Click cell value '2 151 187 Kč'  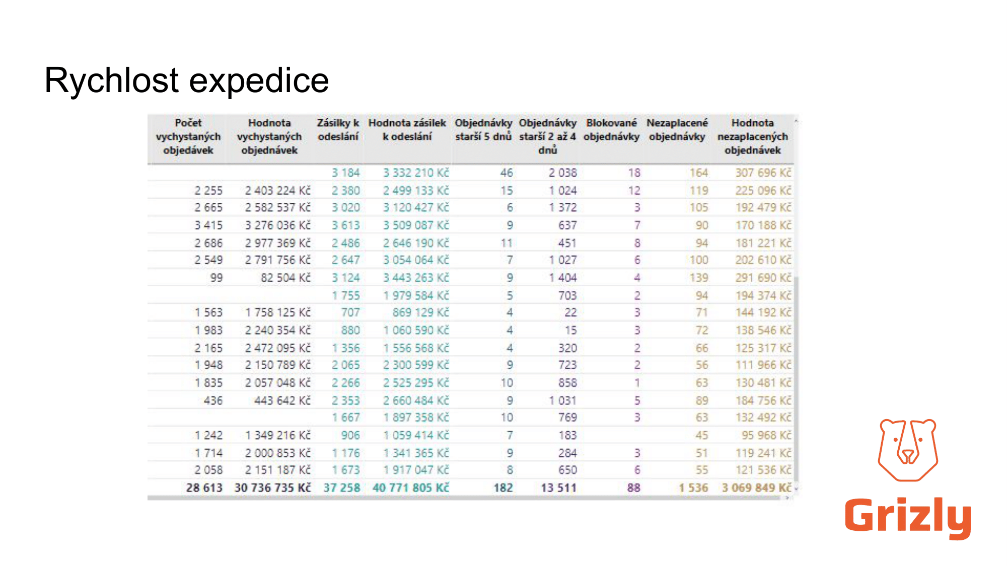(278, 470)
